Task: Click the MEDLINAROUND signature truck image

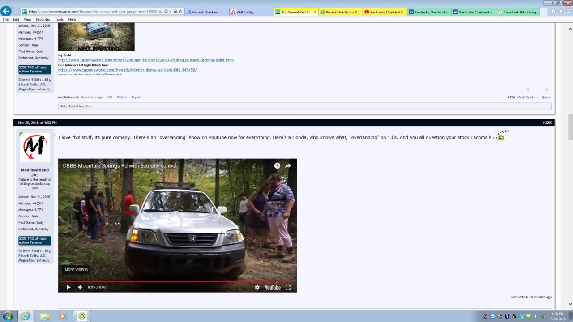Action: pyautogui.click(x=96, y=37)
